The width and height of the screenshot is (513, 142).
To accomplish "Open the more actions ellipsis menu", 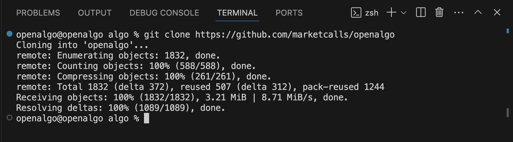I will pos(459,13).
